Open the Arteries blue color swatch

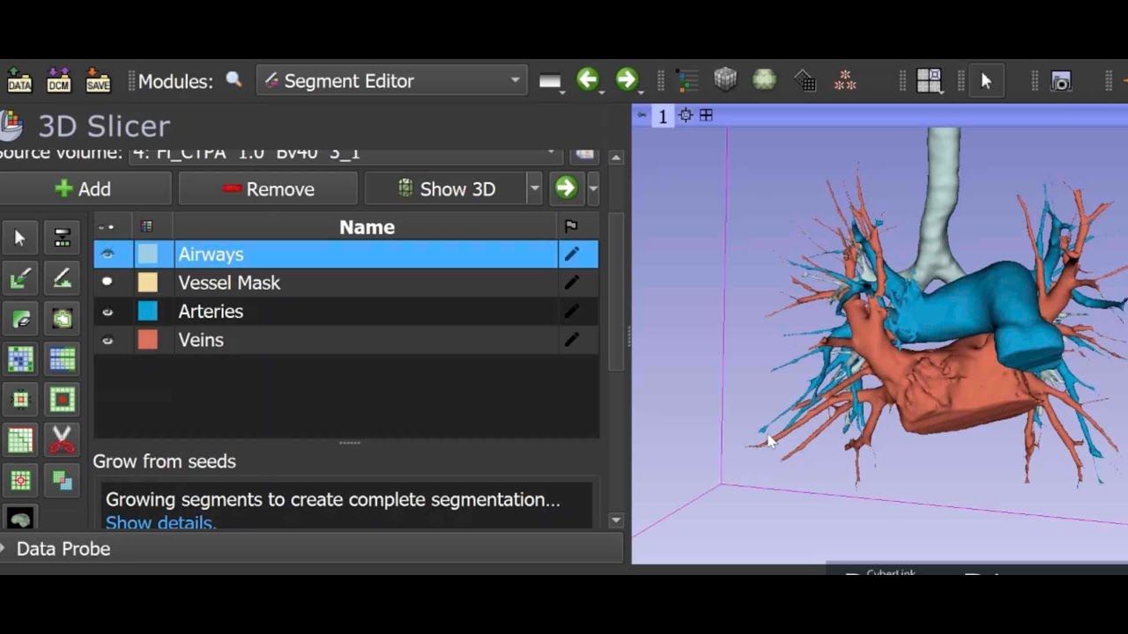147,312
